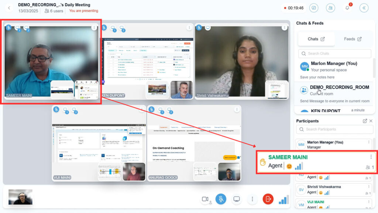Click the participants icon in top bar
This screenshot has width=378, height=213.
[x=330, y=8]
